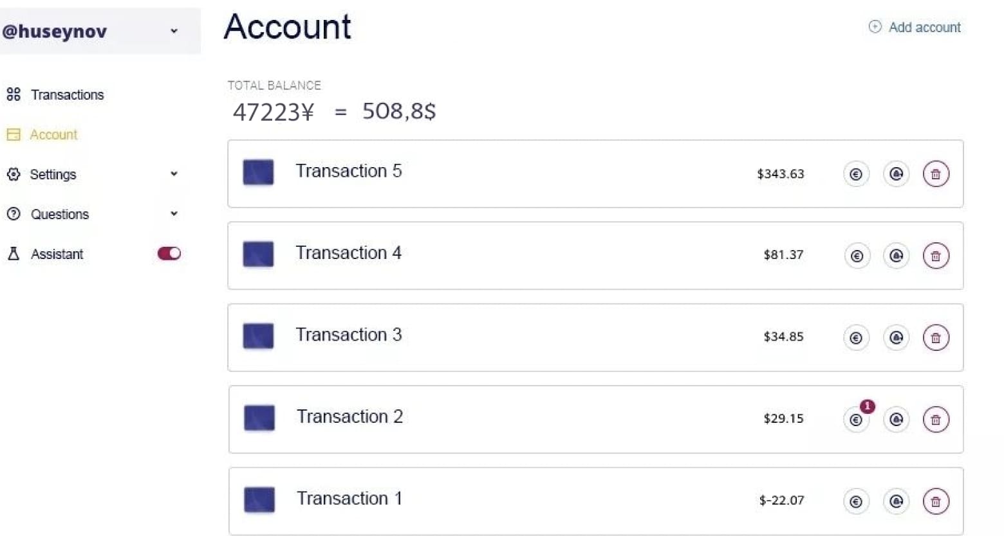The height and width of the screenshot is (536, 1004).
Task: Click the at-sign icon for Transaction 4
Action: pos(896,256)
